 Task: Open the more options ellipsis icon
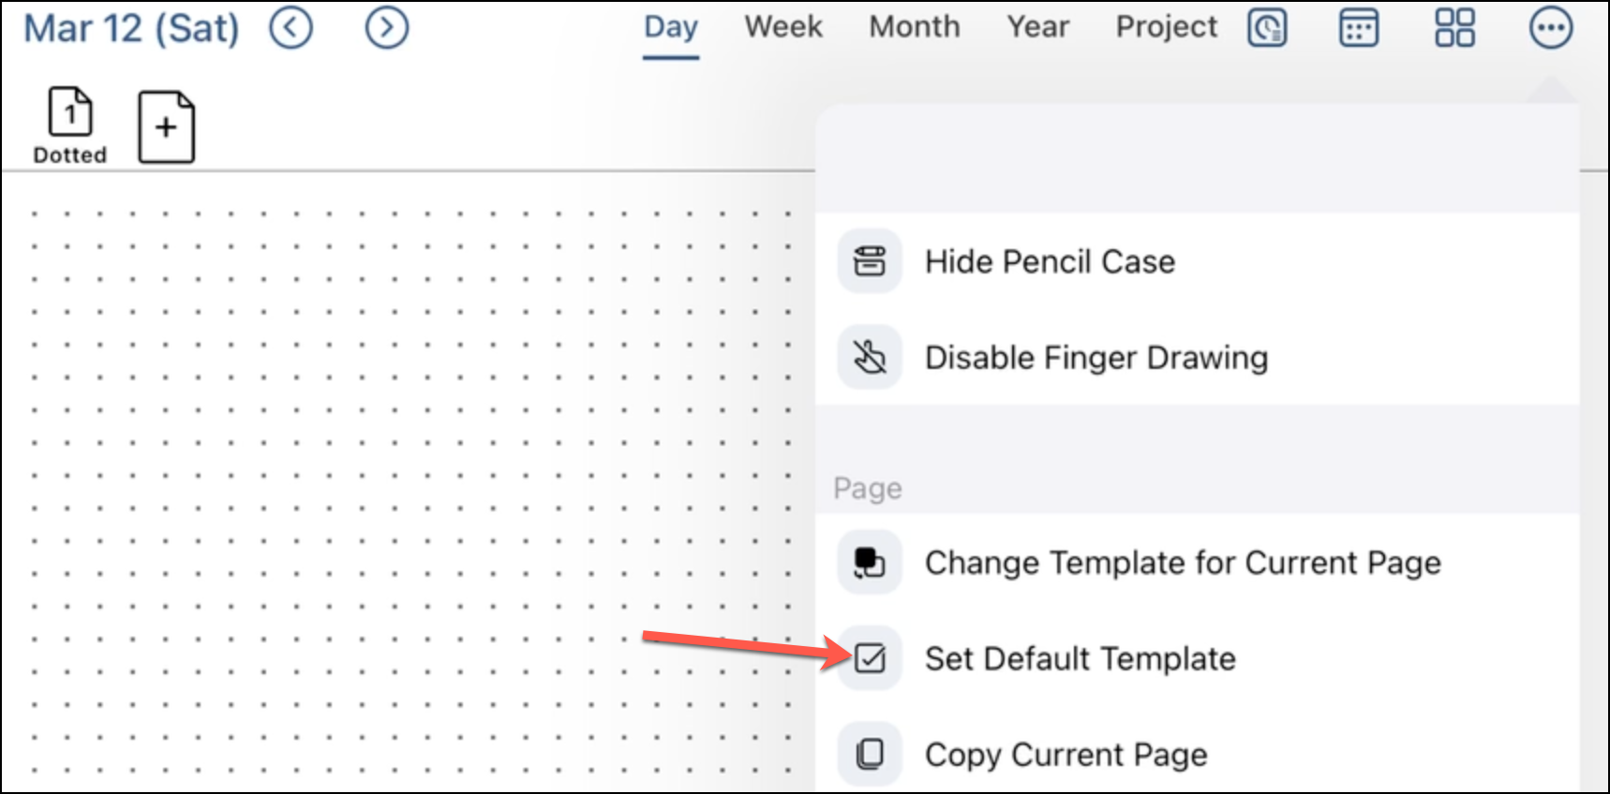1551,28
